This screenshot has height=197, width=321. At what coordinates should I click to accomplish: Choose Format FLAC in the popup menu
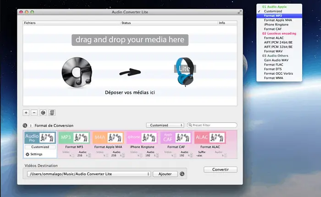point(279,65)
